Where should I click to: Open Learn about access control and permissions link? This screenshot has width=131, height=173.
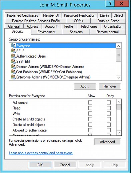41,153
